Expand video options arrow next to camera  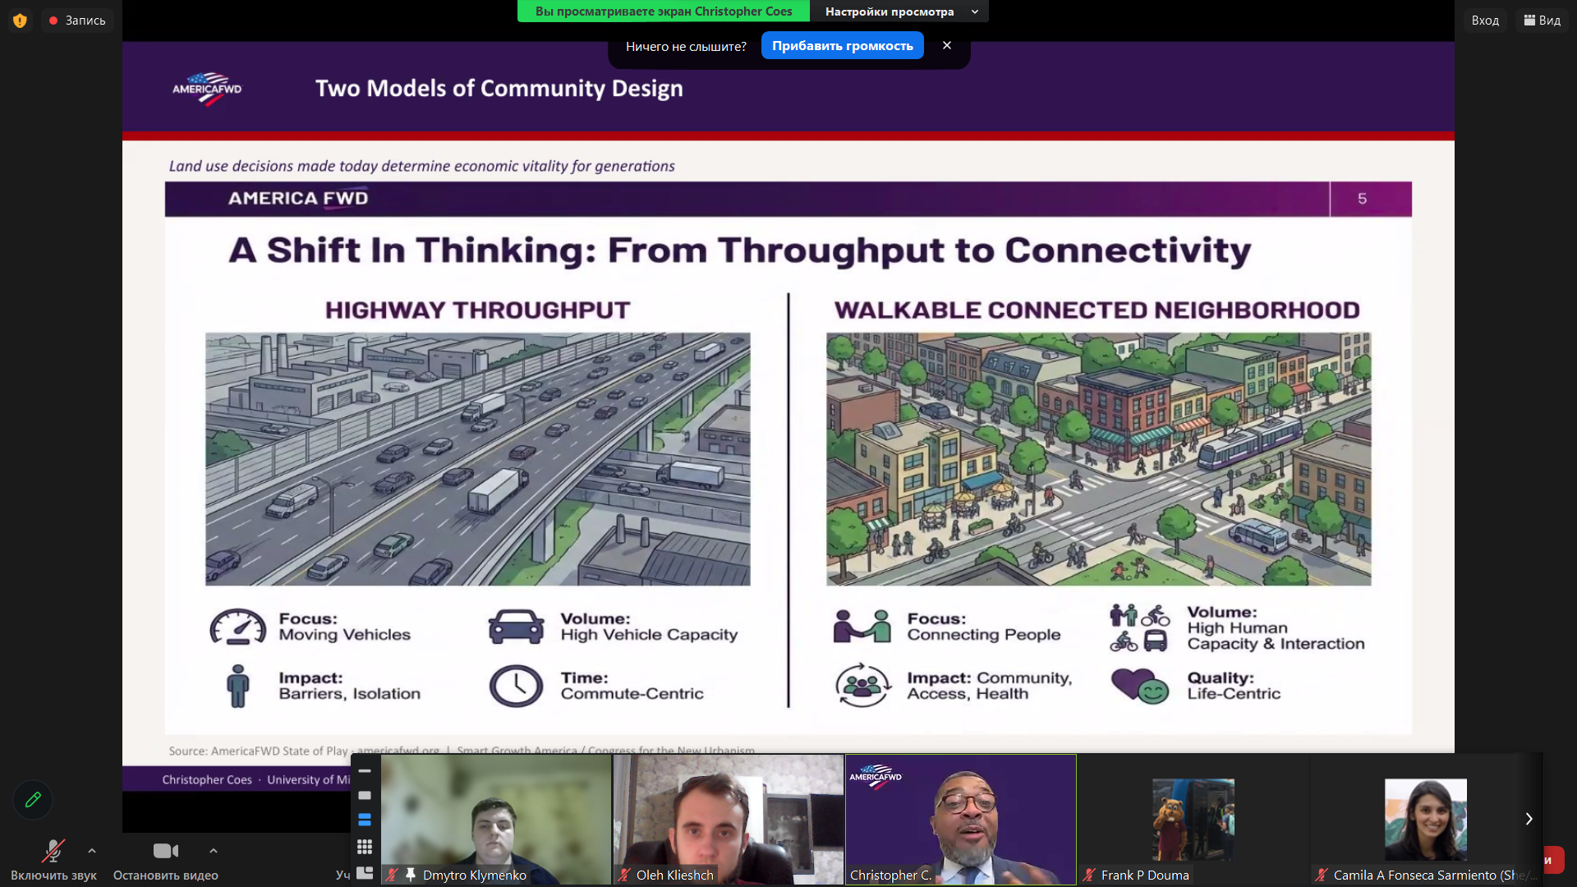coord(214,851)
